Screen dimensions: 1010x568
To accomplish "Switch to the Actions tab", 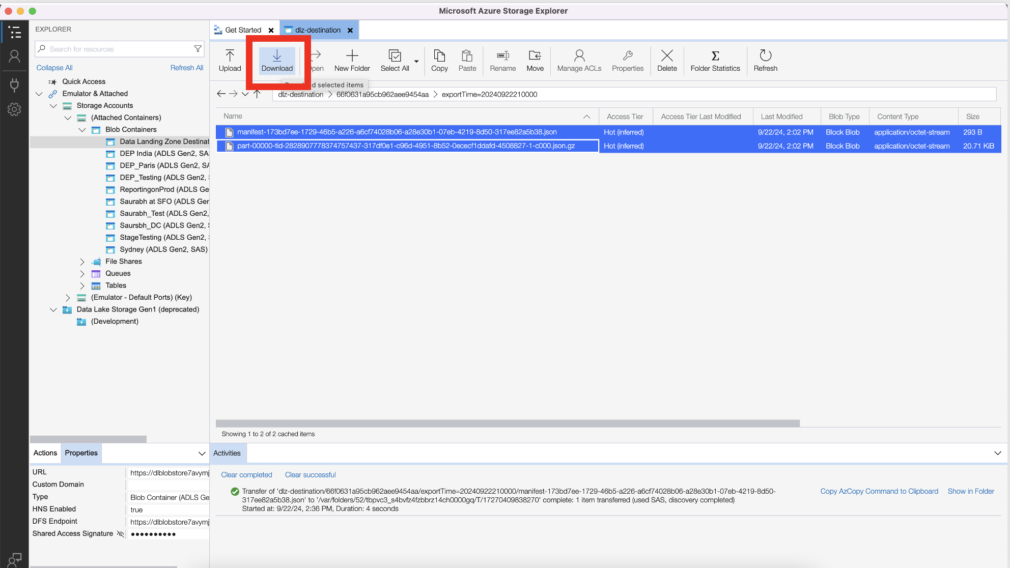I will (x=45, y=453).
